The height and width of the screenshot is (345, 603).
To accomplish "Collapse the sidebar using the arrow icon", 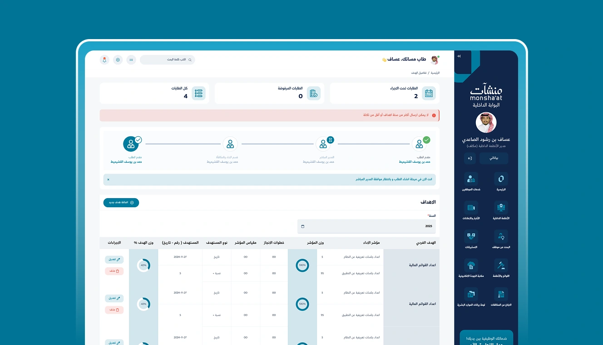I will [459, 56].
